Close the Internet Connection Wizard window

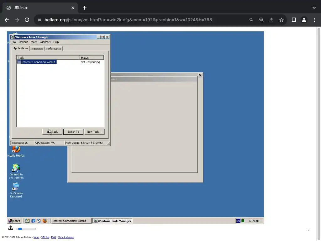pyautogui.click(x=200, y=75)
